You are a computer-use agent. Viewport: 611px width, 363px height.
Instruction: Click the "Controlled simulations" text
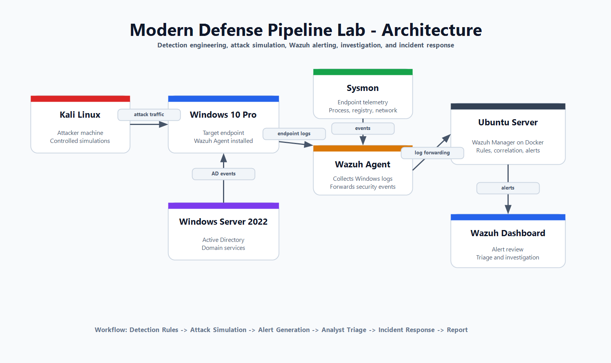pyautogui.click(x=80, y=141)
